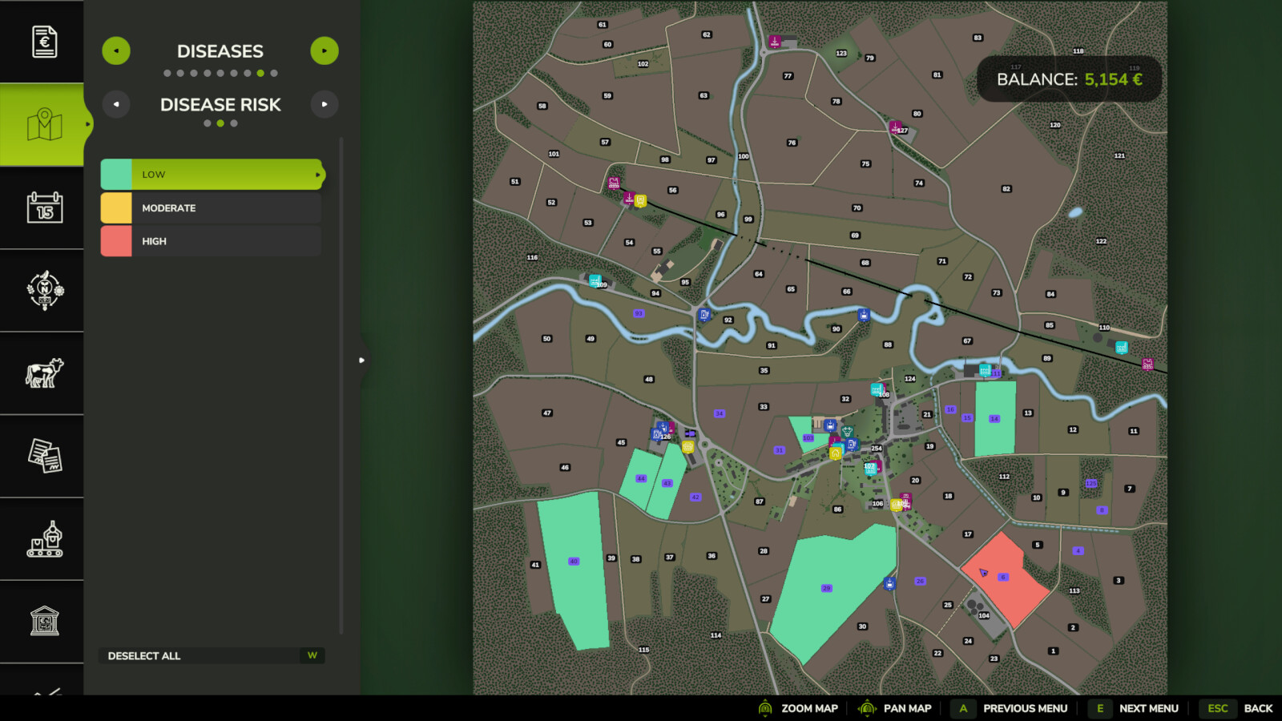Select the teal cow-head animal dealer map icon

(847, 433)
